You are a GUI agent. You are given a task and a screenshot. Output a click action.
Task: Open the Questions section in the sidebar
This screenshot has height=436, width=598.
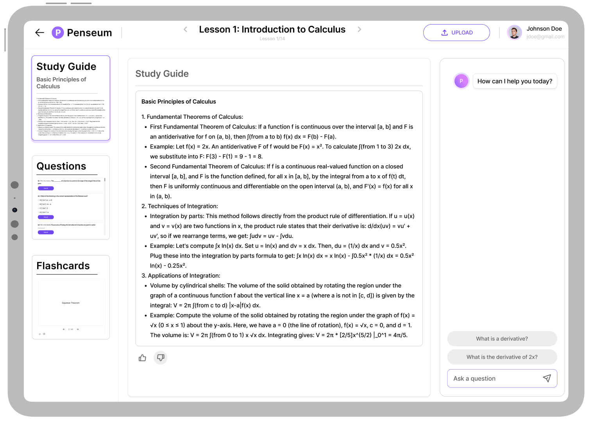[61, 166]
